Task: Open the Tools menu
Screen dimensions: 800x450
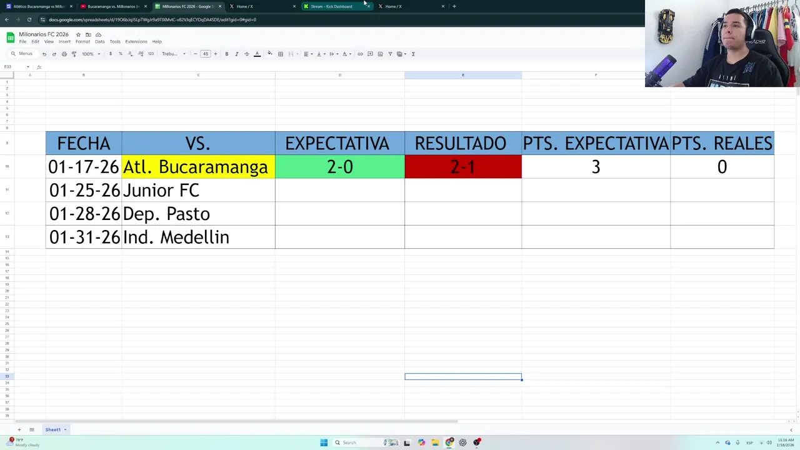Action: 115,42
